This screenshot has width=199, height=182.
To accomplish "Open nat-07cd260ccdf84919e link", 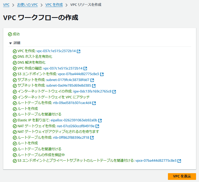I will coord(76,126).
